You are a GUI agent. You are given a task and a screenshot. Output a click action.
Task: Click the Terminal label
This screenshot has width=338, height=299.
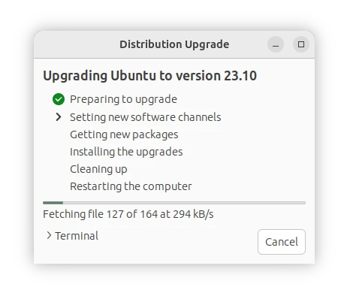pyautogui.click(x=77, y=236)
